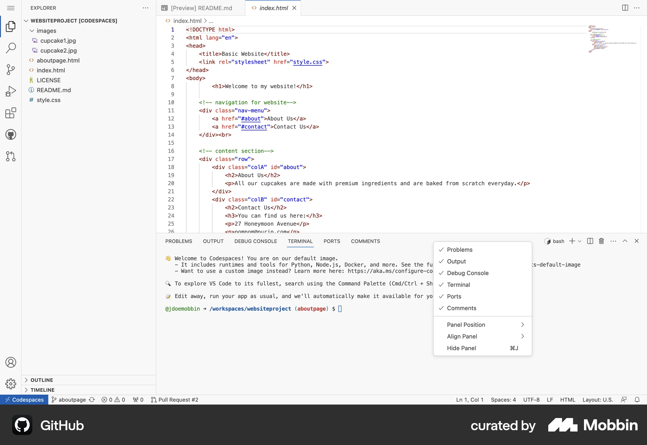Uncheck Output in the panel menu

pyautogui.click(x=457, y=261)
